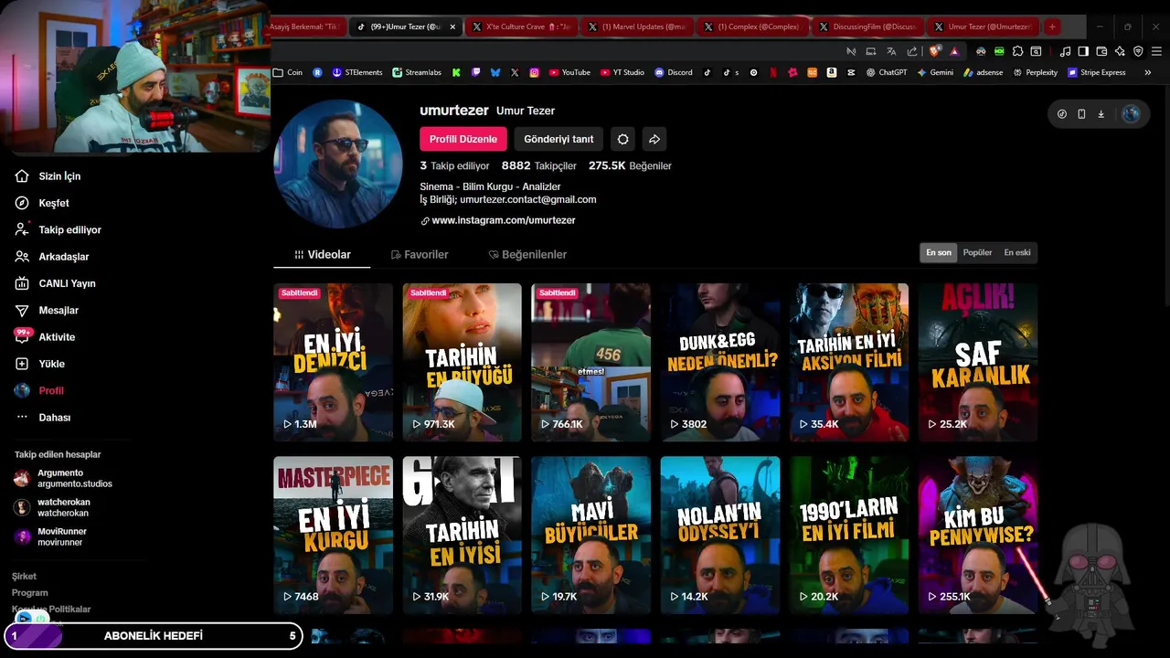Click the Brave shields lion icon

tap(936, 51)
